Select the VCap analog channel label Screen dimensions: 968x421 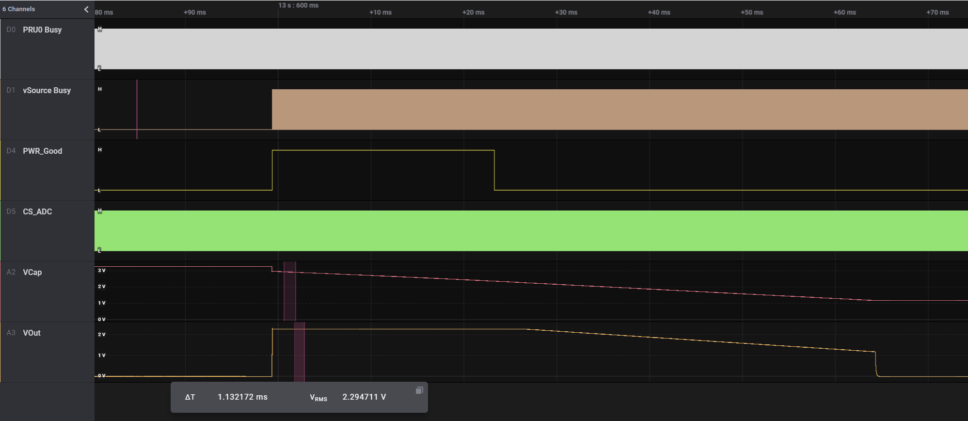tap(32, 273)
